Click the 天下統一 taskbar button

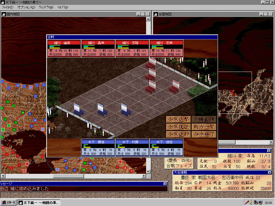[39, 203]
